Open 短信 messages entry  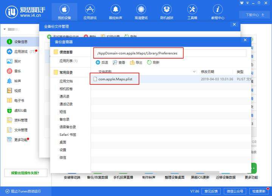tap(63, 112)
